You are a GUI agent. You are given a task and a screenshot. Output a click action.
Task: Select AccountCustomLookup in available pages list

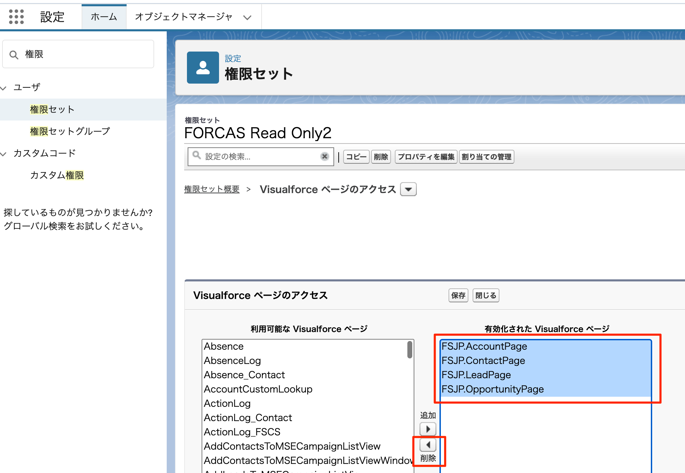click(x=258, y=389)
